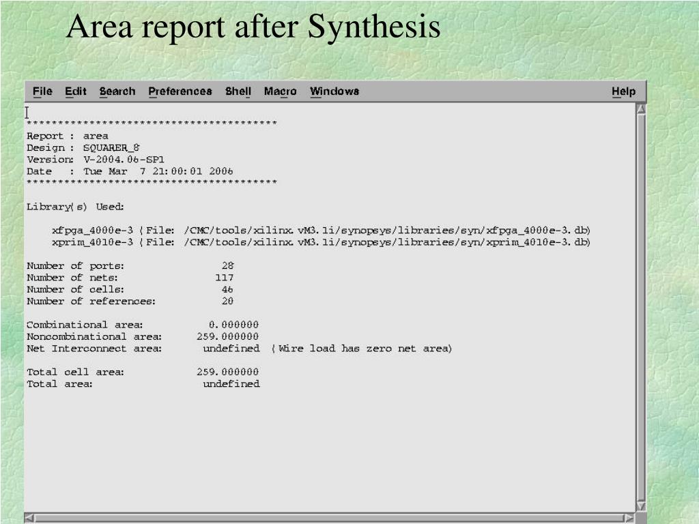Screen dimensions: 699x524
Task: Click the Total area value 'undefined'
Action: point(231,384)
